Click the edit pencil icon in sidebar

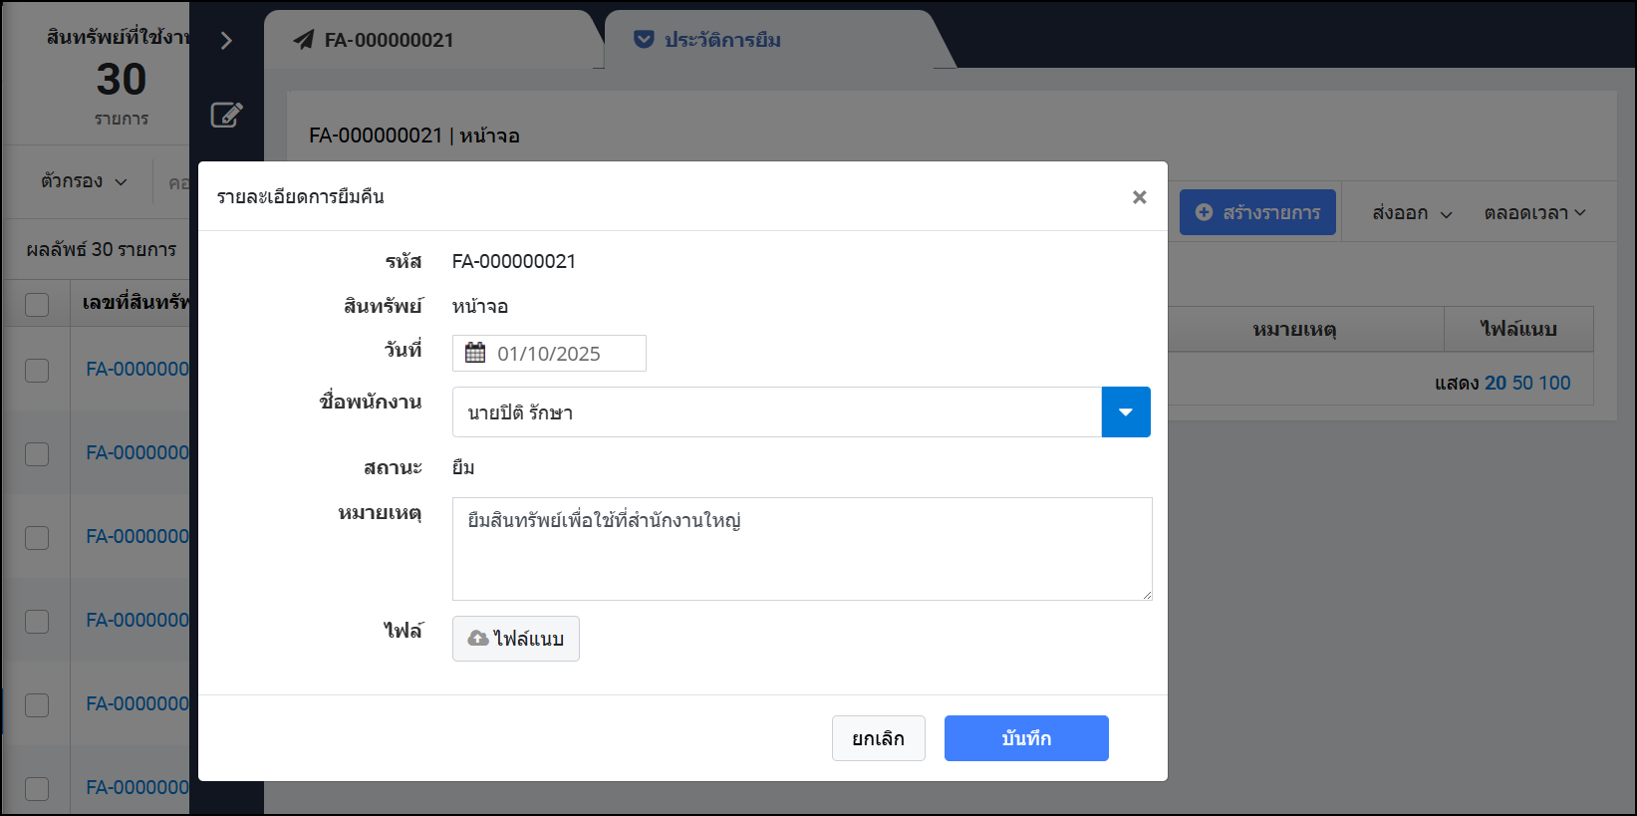[226, 115]
